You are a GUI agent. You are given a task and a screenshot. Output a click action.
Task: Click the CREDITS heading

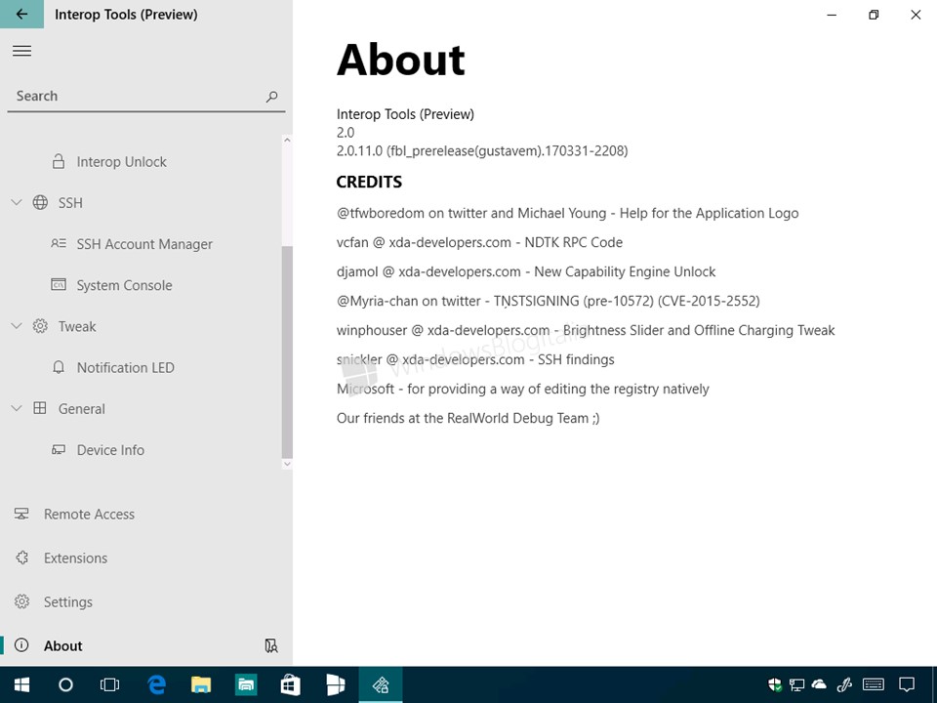[369, 182]
